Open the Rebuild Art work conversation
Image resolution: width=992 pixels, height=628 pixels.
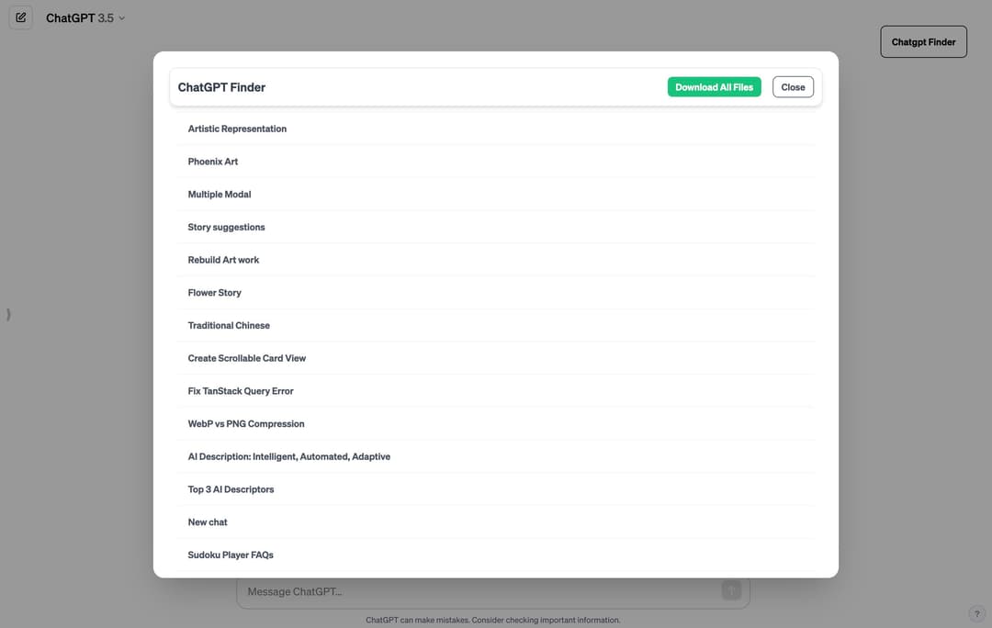[223, 260]
